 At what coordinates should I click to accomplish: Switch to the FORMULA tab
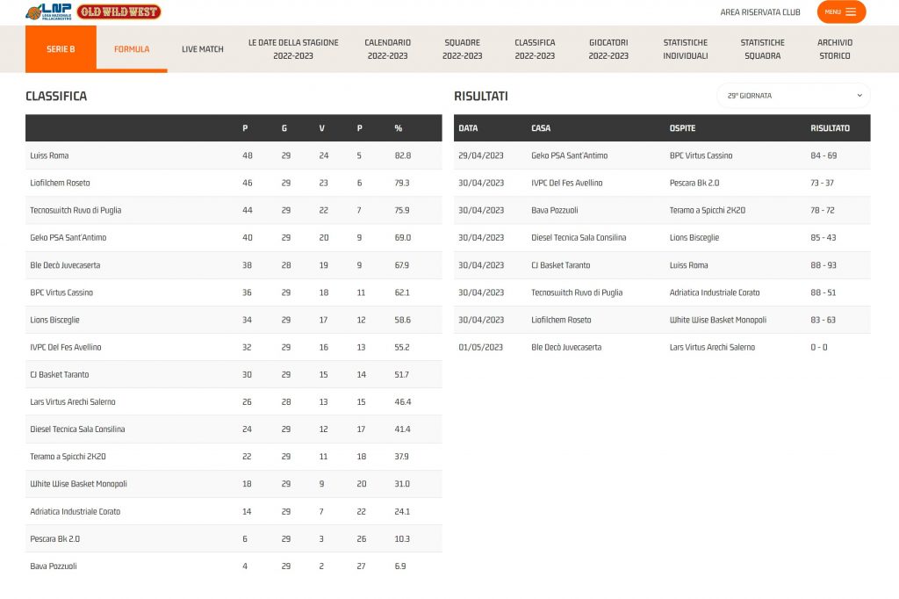coord(132,49)
